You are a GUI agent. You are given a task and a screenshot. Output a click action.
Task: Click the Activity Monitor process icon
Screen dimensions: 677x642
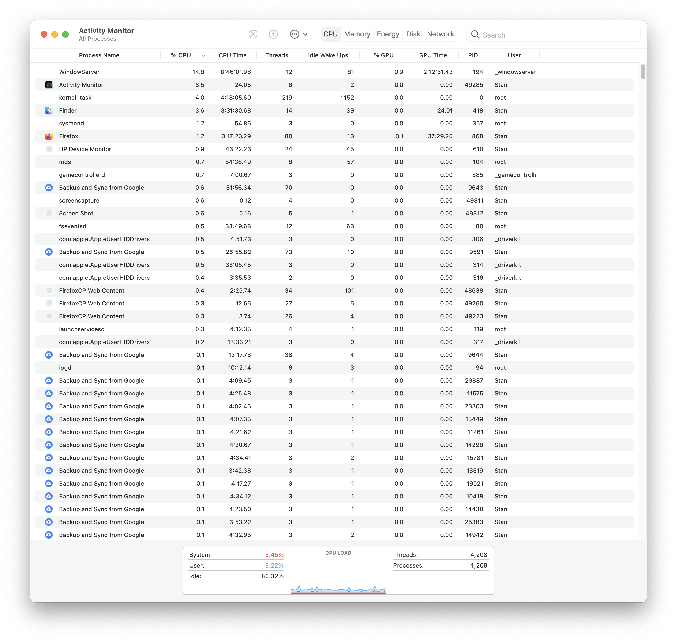(x=49, y=85)
